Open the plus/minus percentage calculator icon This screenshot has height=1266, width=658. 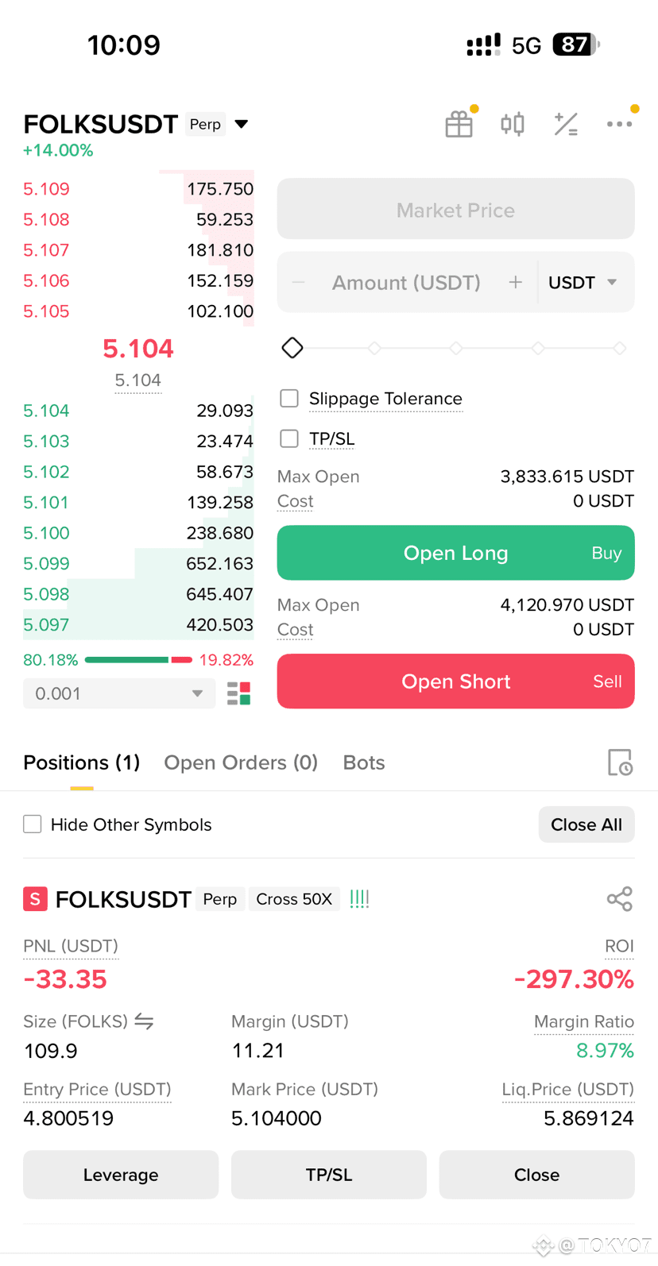(x=566, y=124)
